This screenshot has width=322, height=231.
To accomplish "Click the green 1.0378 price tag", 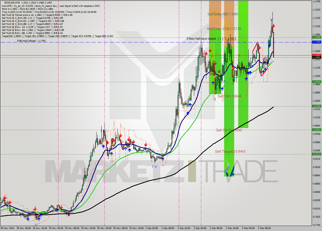I will click(316, 106).
